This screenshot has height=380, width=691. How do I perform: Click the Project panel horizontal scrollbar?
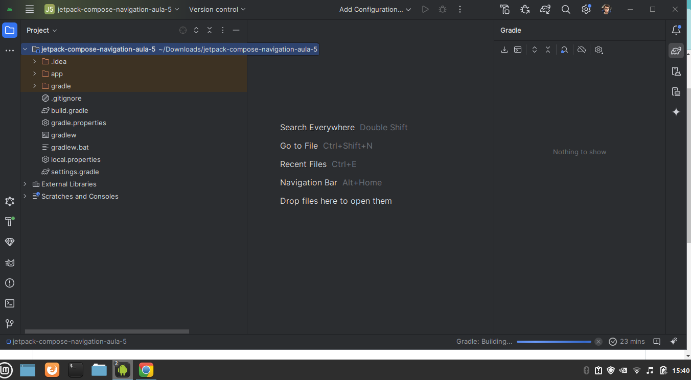tap(107, 331)
